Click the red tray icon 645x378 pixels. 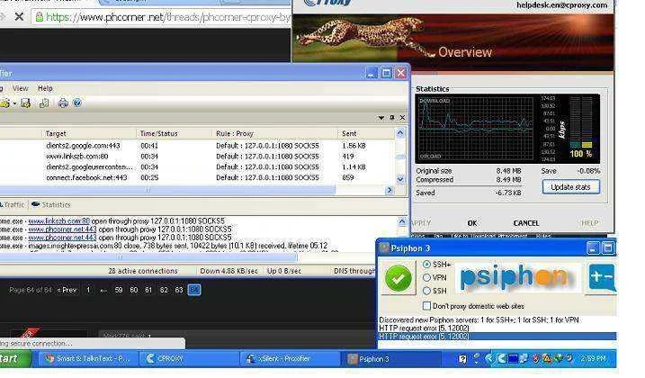535,358
